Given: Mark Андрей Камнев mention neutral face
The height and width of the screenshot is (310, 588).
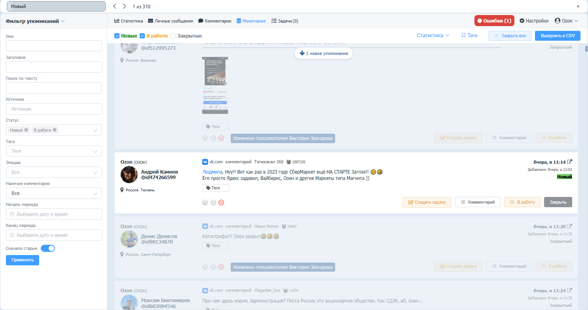Looking at the screenshot, I should pos(213,202).
